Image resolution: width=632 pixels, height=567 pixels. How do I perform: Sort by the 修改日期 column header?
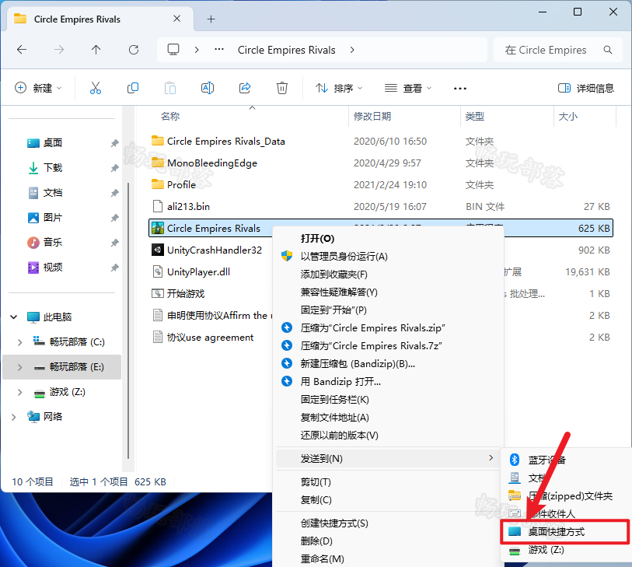pos(372,116)
